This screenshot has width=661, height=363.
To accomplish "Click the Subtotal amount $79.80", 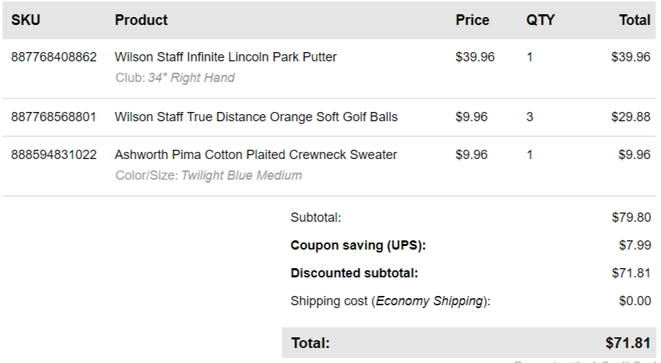I will (631, 218).
